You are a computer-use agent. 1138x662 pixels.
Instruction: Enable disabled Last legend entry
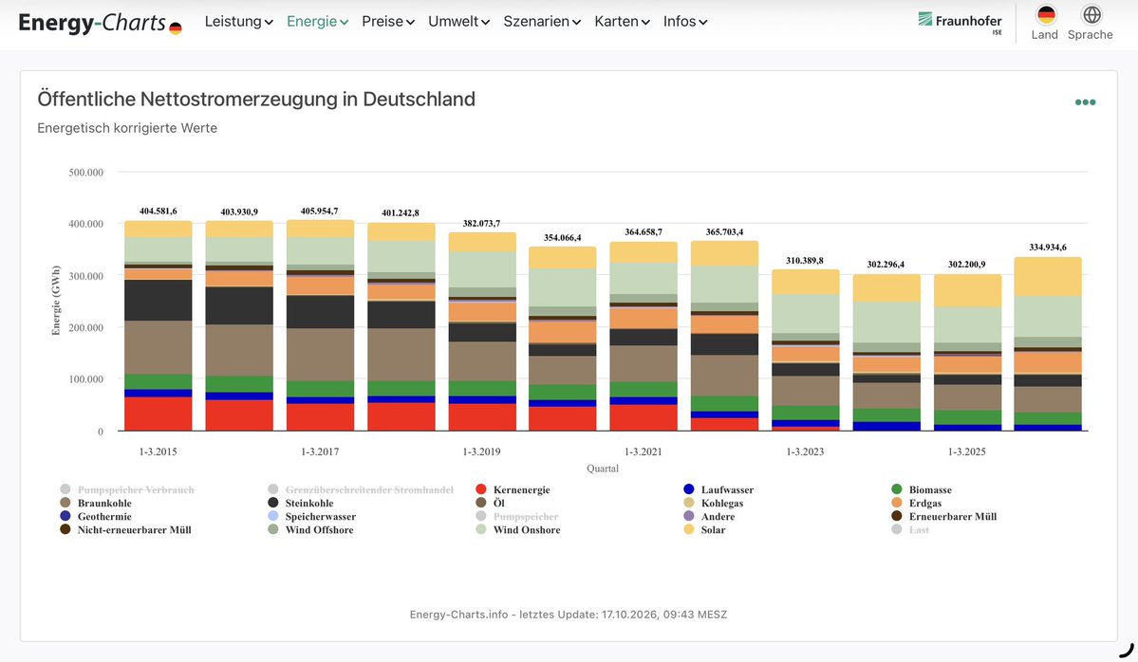910,530
